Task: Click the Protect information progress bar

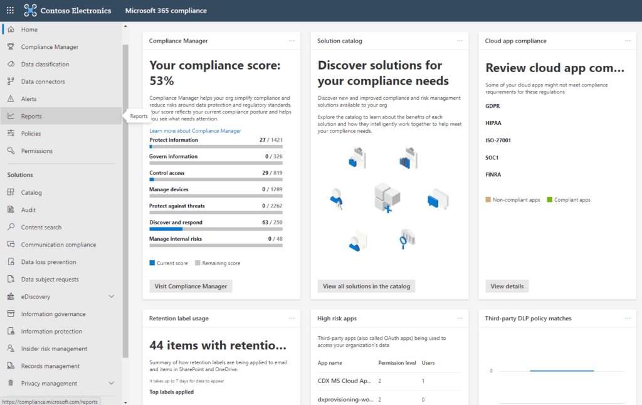Action: pos(216,147)
